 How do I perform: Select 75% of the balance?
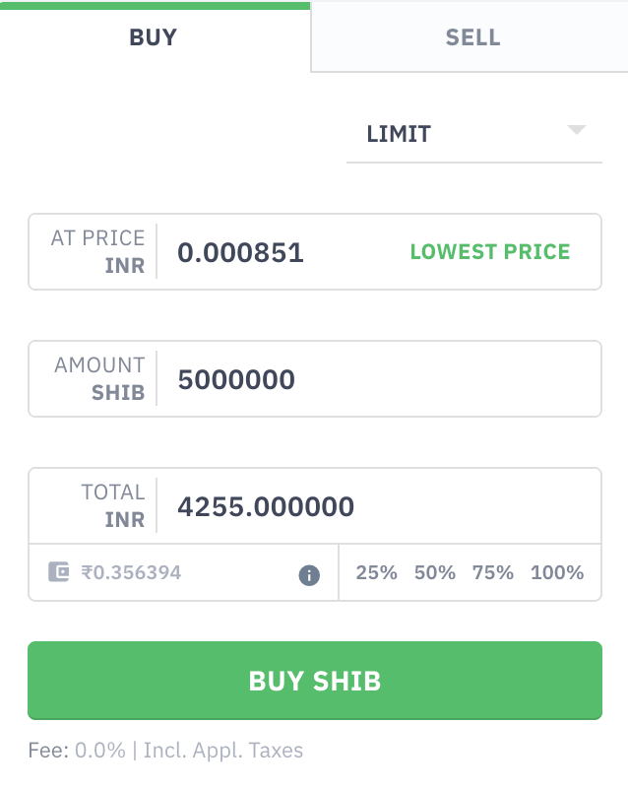pyautogui.click(x=493, y=572)
